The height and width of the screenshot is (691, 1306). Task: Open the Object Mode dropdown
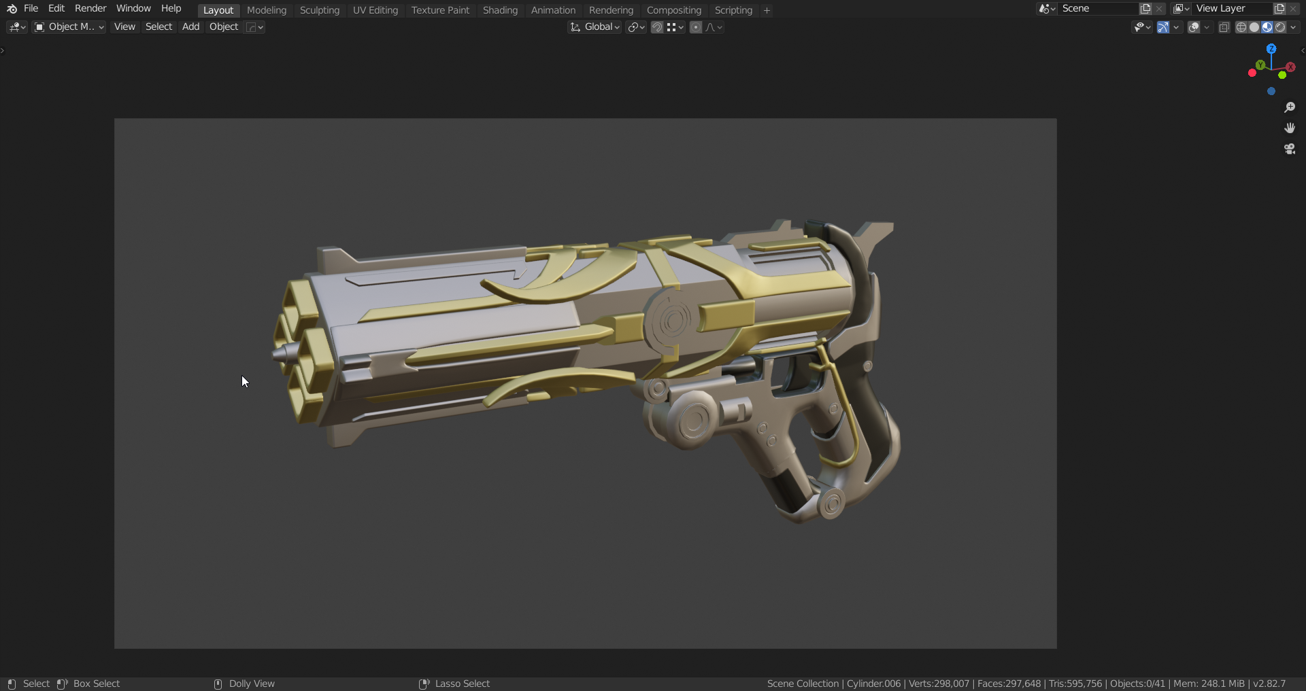pyautogui.click(x=69, y=27)
